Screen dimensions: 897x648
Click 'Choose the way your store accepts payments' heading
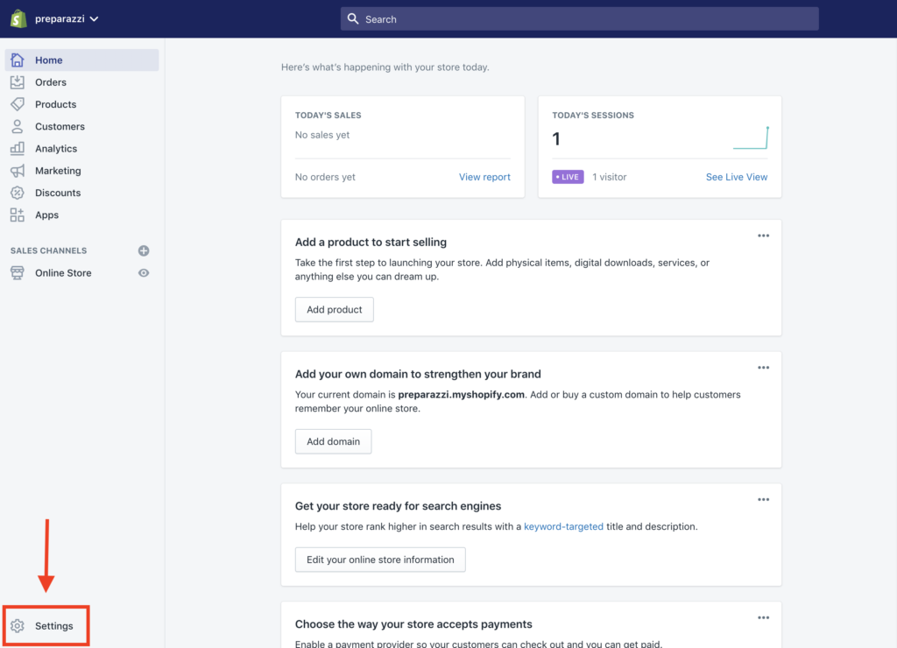(413, 624)
